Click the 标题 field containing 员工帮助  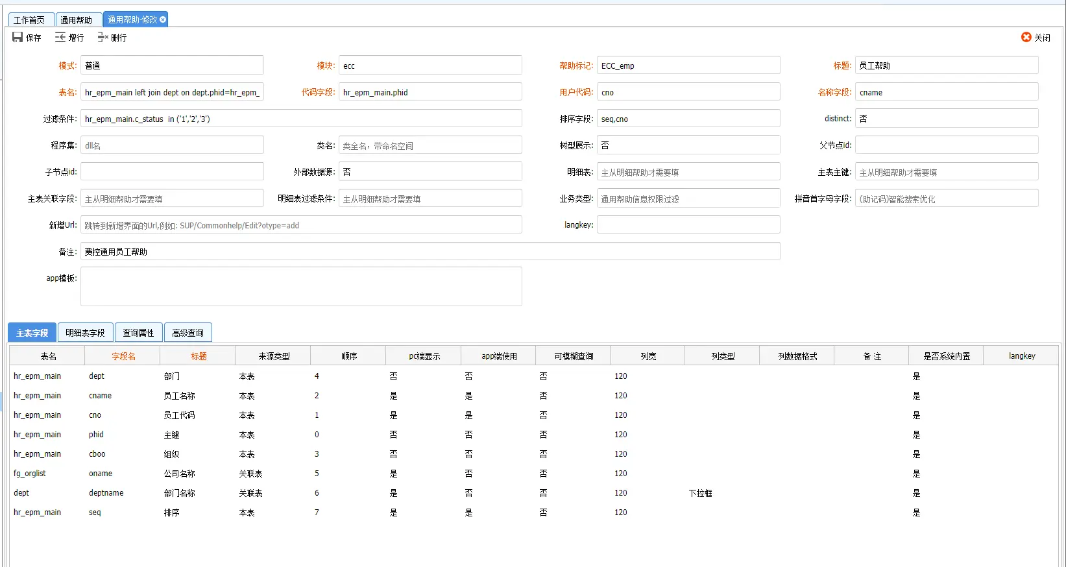point(947,65)
